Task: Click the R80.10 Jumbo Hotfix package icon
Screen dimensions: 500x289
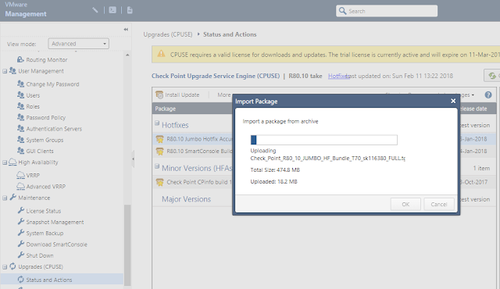Action: click(x=159, y=139)
